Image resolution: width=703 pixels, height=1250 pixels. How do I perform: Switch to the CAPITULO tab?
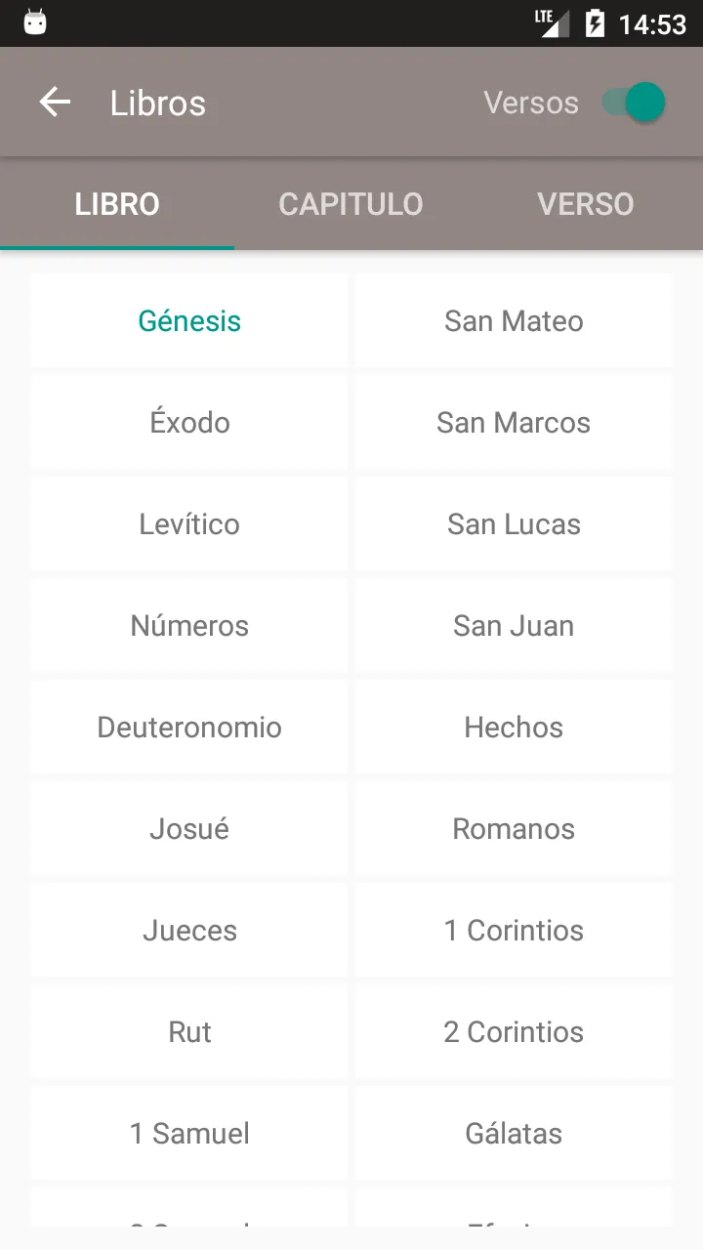pyautogui.click(x=351, y=204)
